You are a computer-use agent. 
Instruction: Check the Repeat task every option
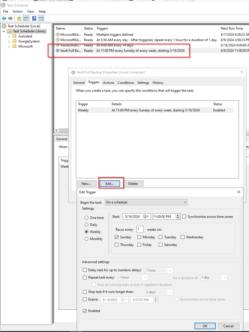tap(85, 277)
